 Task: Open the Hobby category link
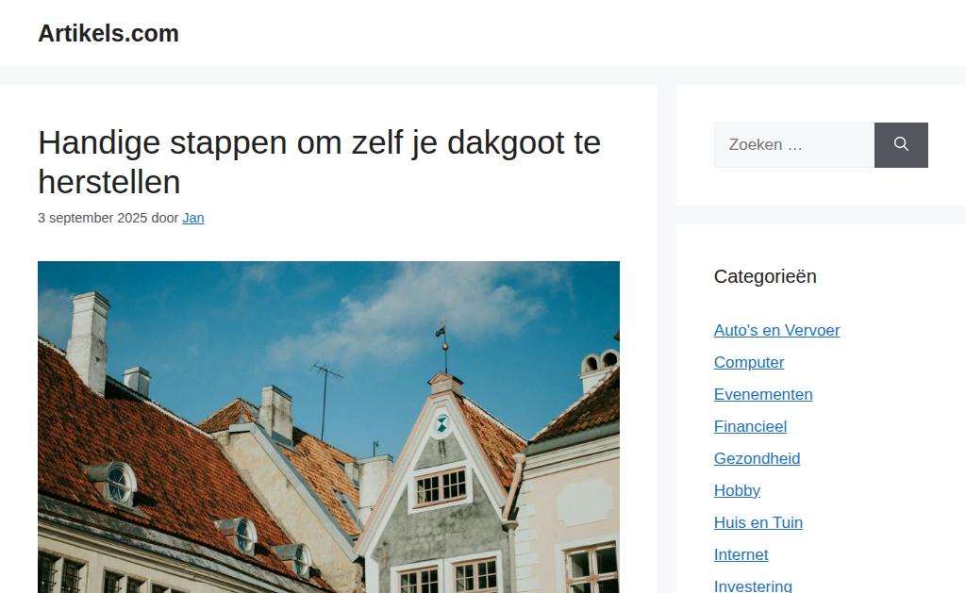click(x=737, y=490)
